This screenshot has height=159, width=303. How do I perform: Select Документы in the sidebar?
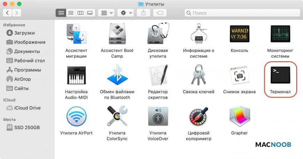coord(23,51)
